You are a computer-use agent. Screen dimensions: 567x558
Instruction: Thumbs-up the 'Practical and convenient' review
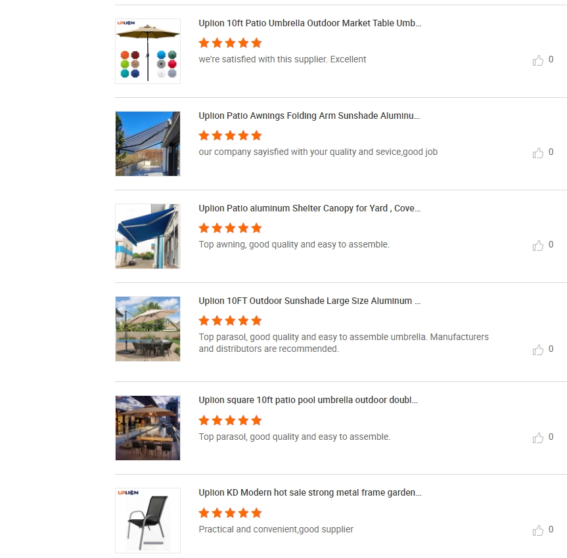(x=537, y=530)
